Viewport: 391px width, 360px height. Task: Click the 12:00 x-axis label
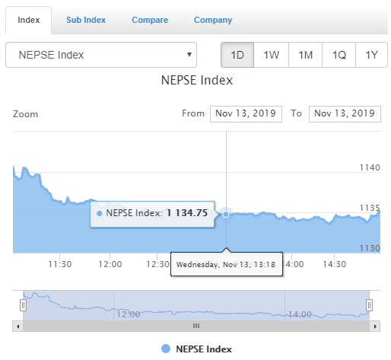(x=110, y=264)
